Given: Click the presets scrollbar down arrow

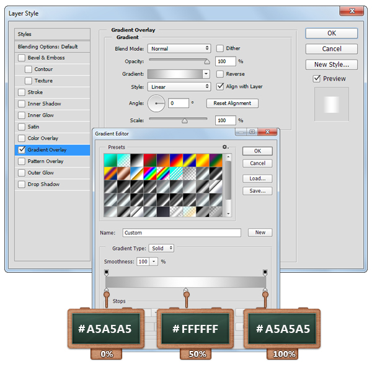Looking at the screenshot, I should [x=228, y=213].
